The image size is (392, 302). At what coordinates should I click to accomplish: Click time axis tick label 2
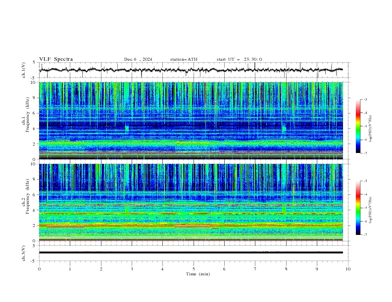[x=101, y=269]
